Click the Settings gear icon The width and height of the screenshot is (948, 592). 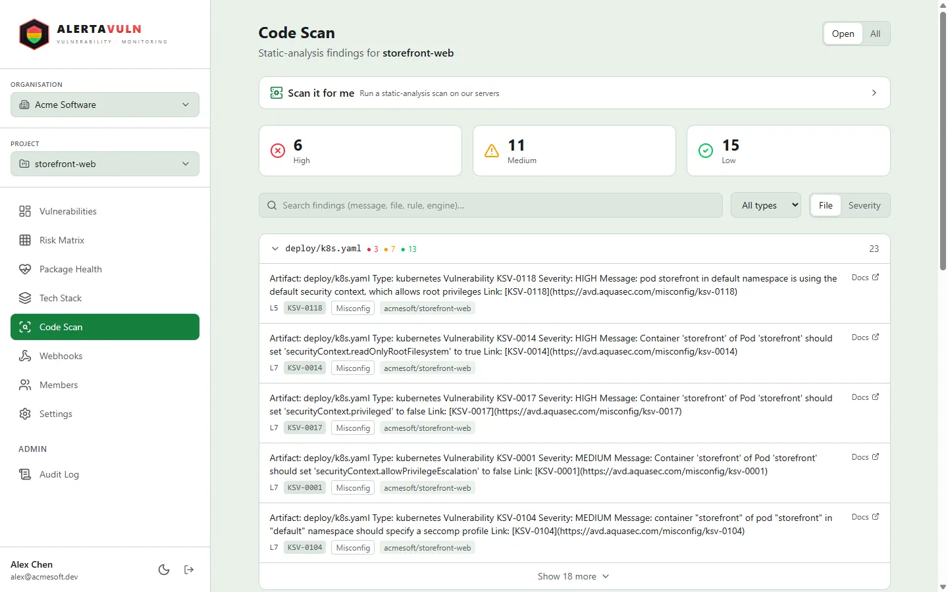click(25, 414)
